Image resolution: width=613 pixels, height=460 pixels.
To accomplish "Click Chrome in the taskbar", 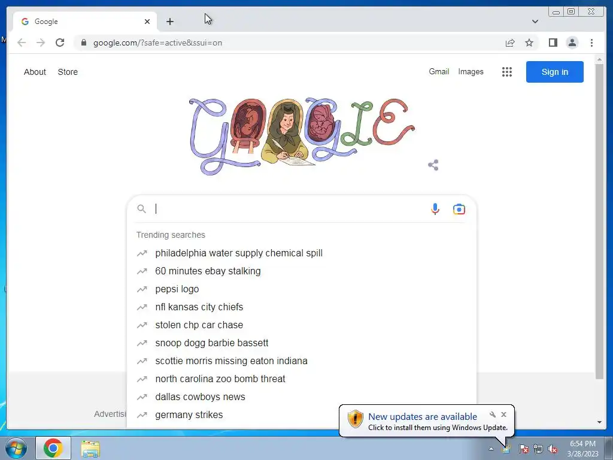I will [53, 448].
